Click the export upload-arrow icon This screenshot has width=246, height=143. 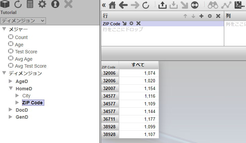point(162,5)
